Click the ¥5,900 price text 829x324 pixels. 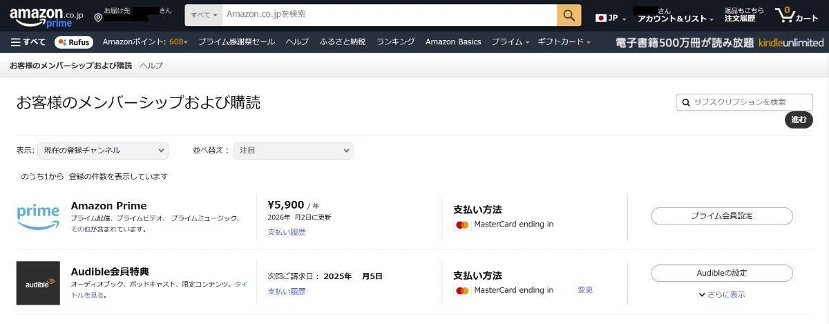pos(285,204)
